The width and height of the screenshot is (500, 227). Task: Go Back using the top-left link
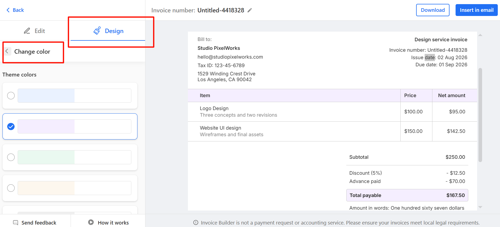[x=15, y=10]
